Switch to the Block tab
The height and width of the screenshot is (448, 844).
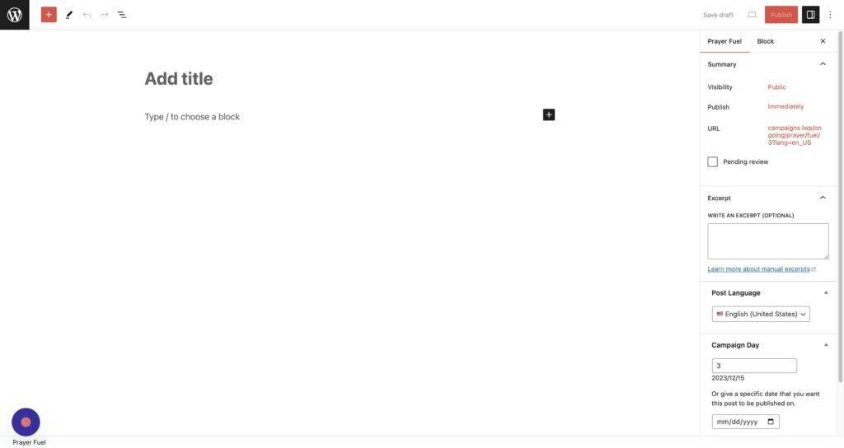click(x=766, y=41)
